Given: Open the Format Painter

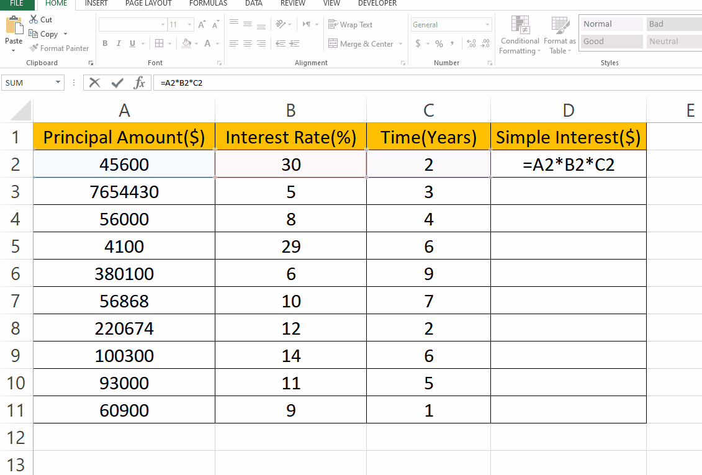Looking at the screenshot, I should [x=59, y=48].
